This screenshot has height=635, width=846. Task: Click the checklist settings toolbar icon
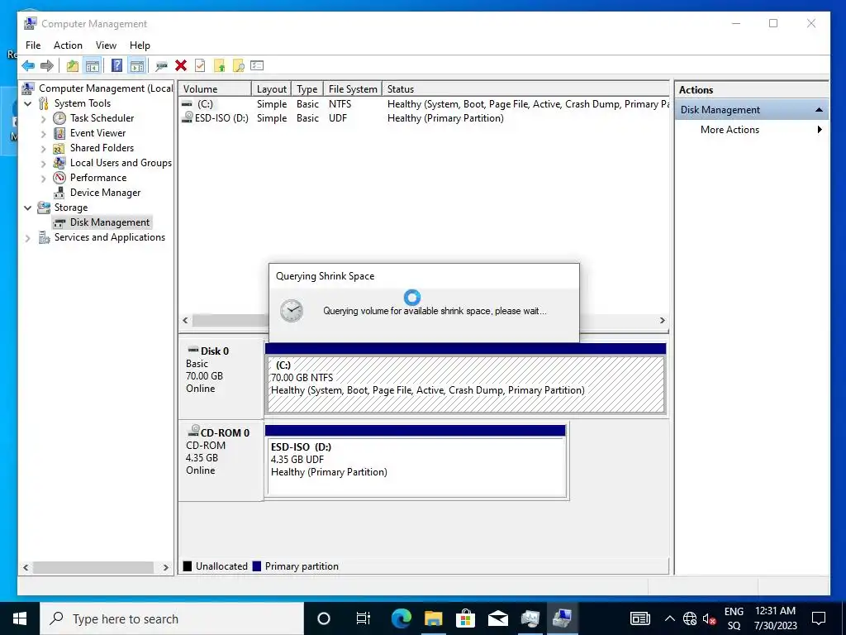click(x=258, y=66)
